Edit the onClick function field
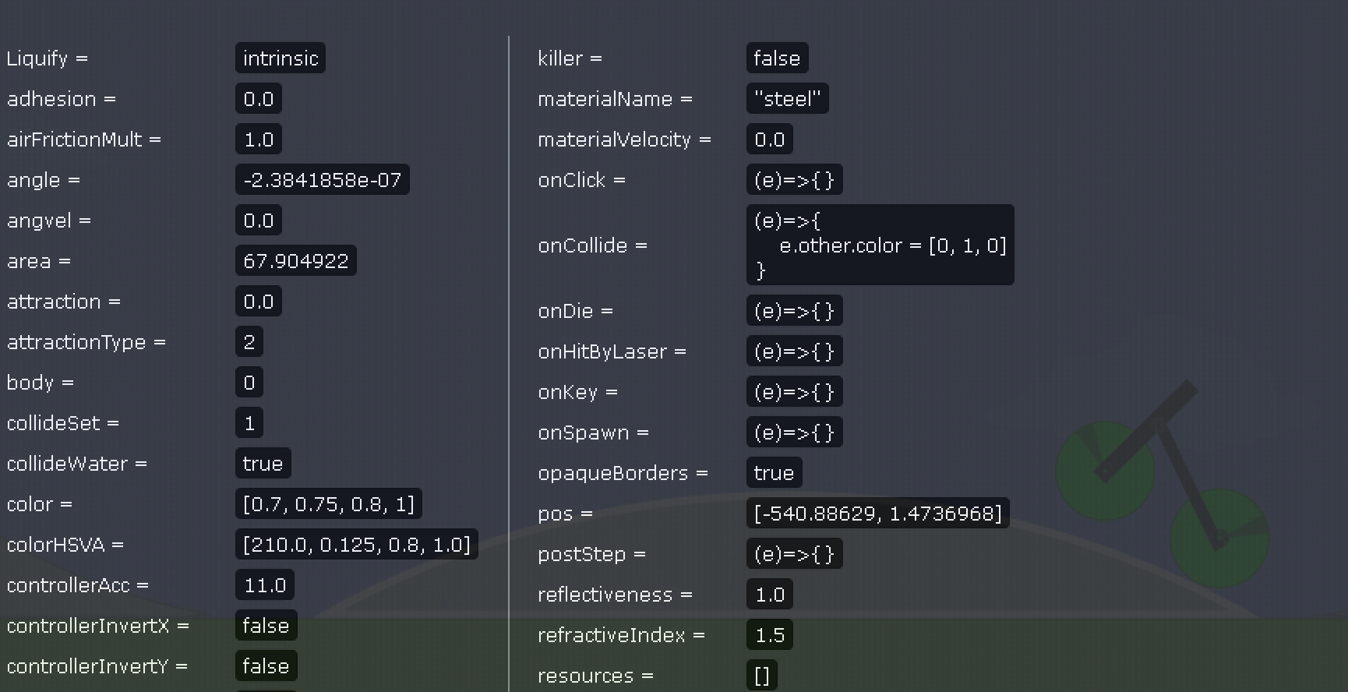This screenshot has width=1348, height=692. pyautogui.click(x=794, y=180)
